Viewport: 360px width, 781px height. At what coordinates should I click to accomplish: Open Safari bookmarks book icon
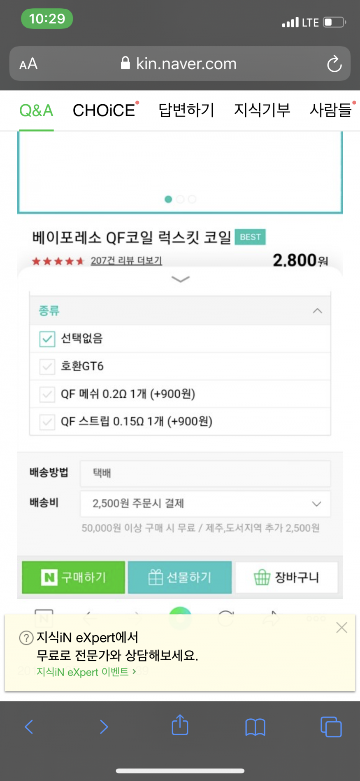(x=255, y=727)
